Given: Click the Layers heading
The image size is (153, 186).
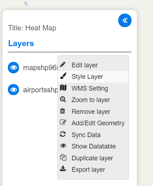Looking at the screenshot, I should (x=21, y=43).
